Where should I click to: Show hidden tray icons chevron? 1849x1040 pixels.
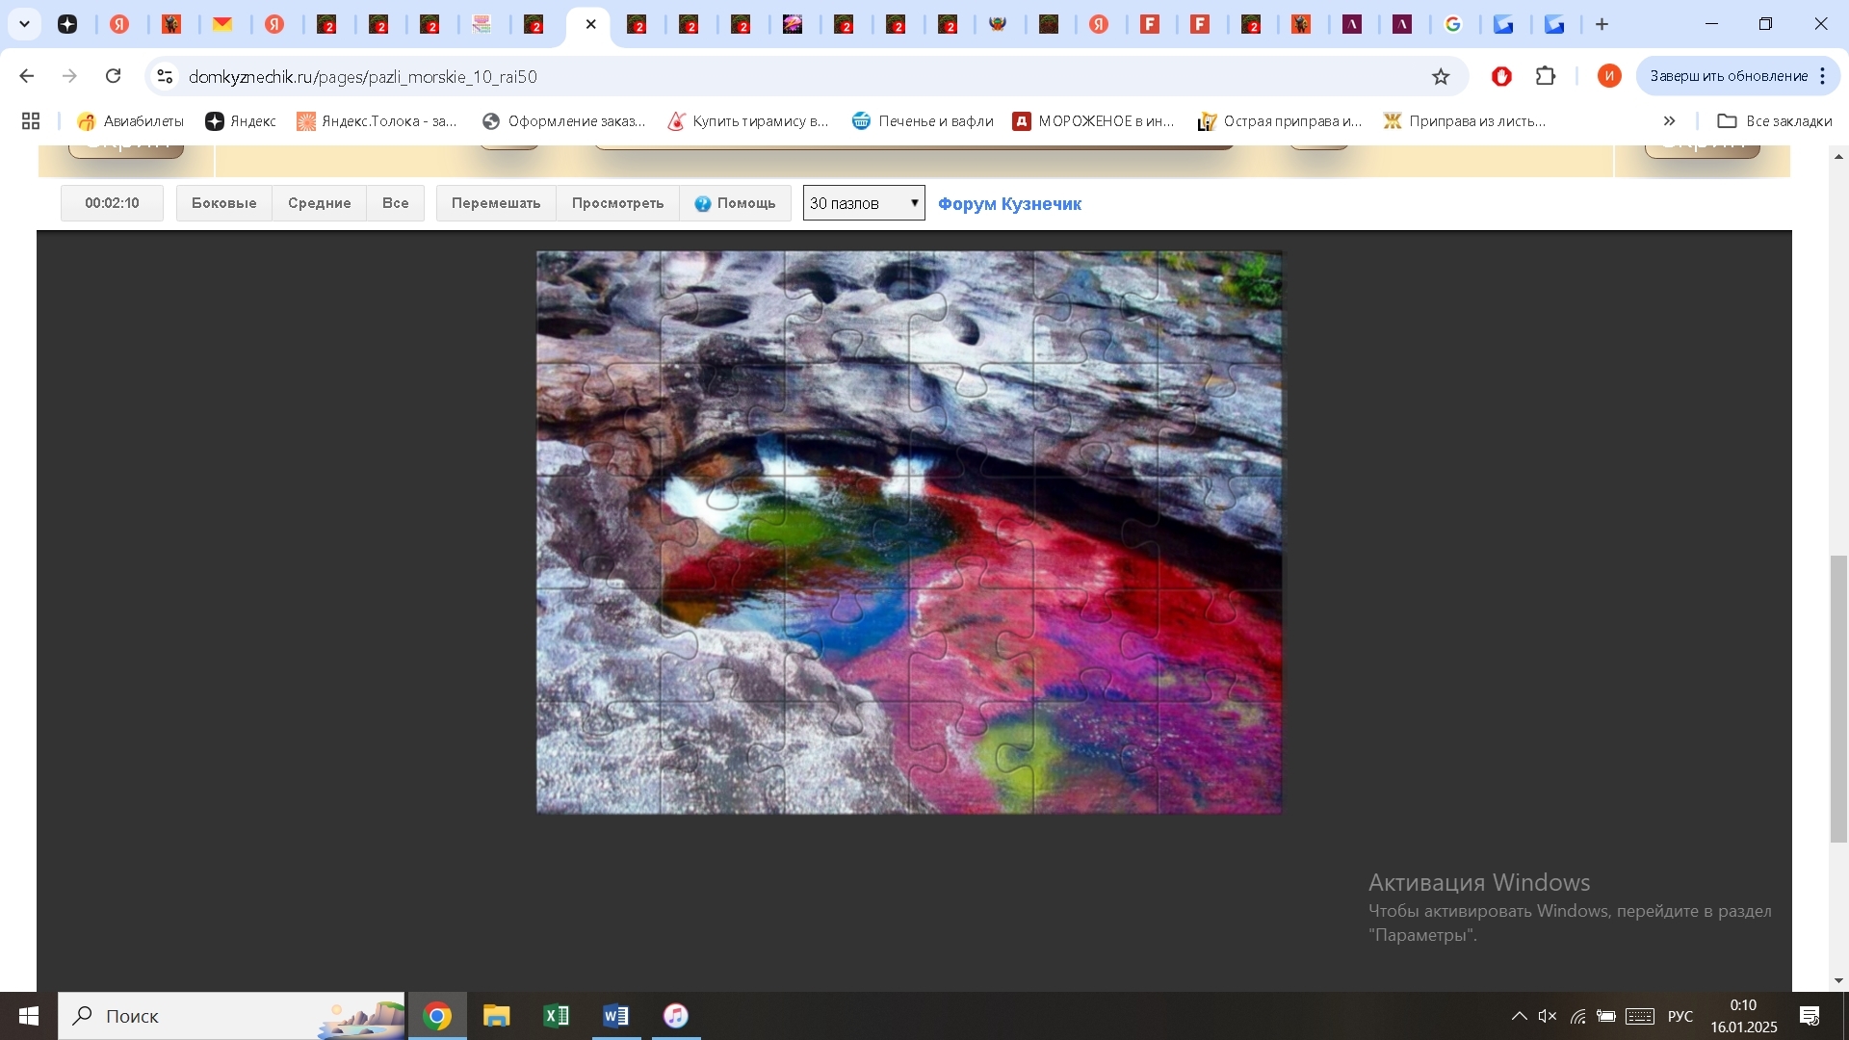tap(1519, 1016)
